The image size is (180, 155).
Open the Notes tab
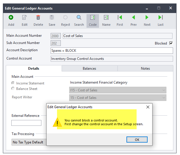[x=145, y=69]
